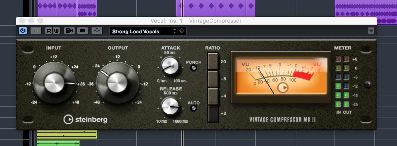Screen dimensions: 397x146
Task: Toggle AUTO release mode
Action: pyautogui.click(x=193, y=109)
